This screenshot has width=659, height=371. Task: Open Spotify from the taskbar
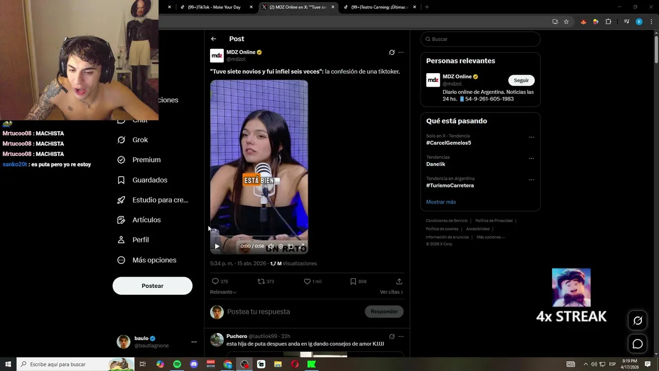click(x=177, y=364)
